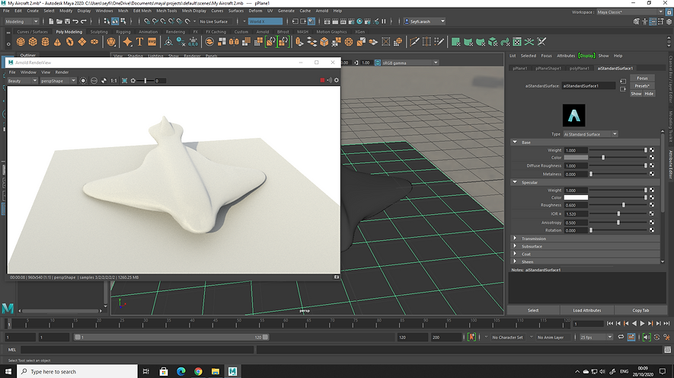Click the new scene icon in status line
Image resolution: width=674 pixels, height=378 pixels.
tap(51, 21)
